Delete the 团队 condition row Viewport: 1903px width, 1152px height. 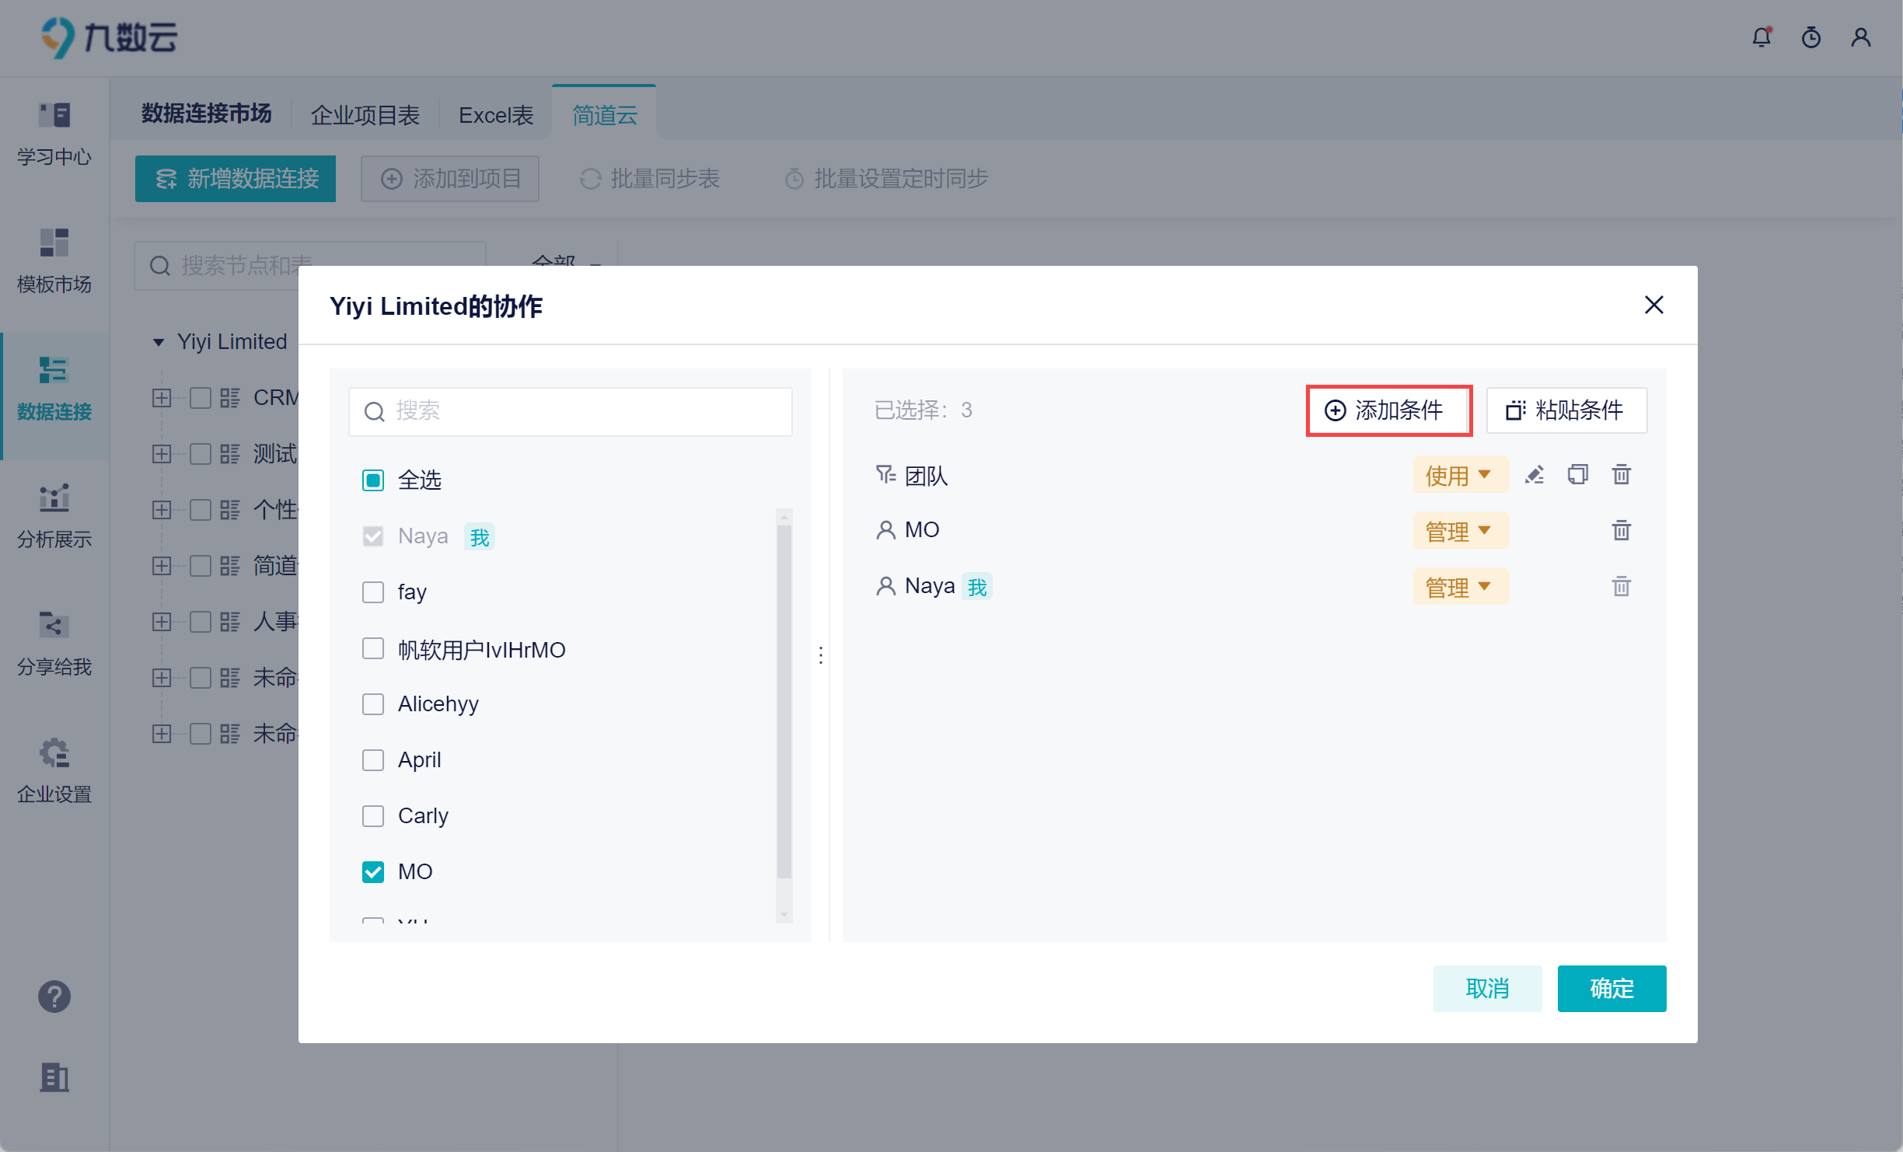tap(1621, 475)
